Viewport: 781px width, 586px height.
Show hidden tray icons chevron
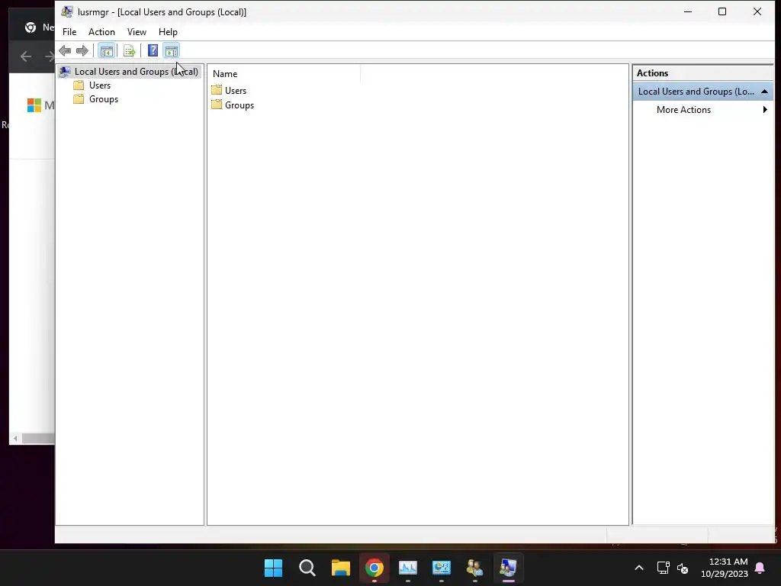coord(639,568)
